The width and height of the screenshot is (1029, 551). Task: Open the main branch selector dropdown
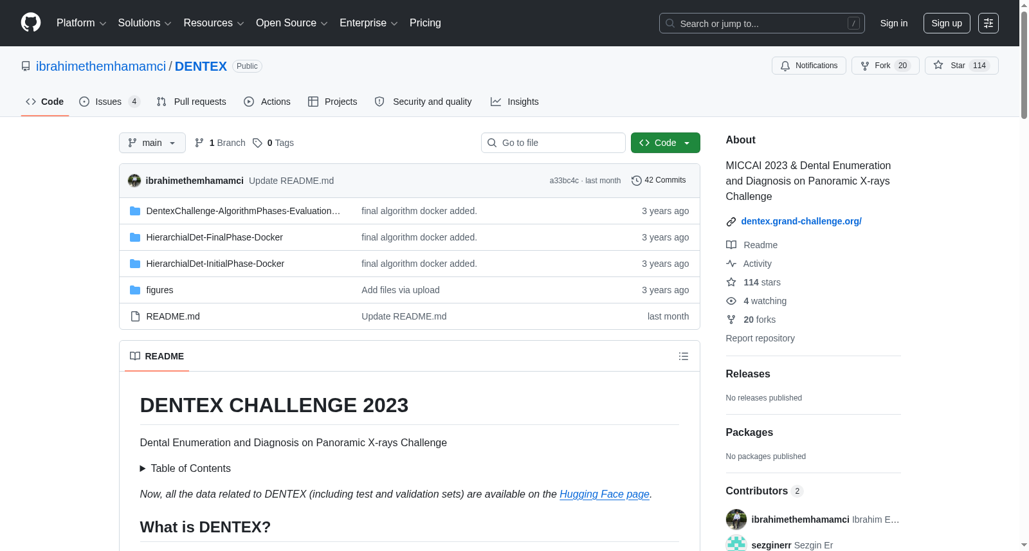152,143
